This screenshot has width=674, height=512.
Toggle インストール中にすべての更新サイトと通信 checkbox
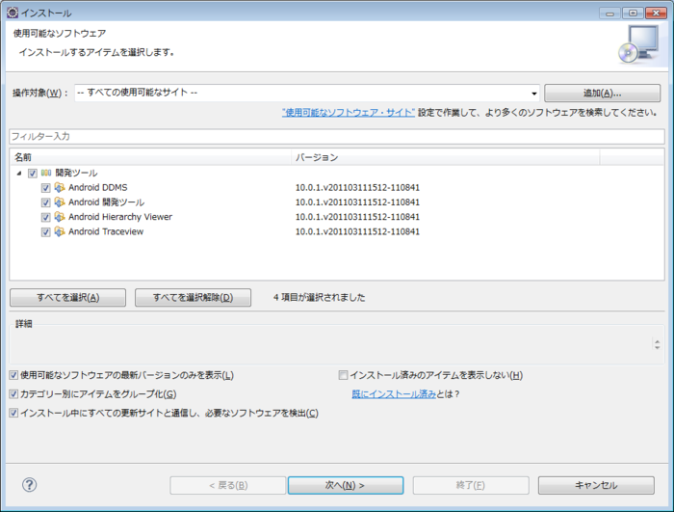click(13, 413)
